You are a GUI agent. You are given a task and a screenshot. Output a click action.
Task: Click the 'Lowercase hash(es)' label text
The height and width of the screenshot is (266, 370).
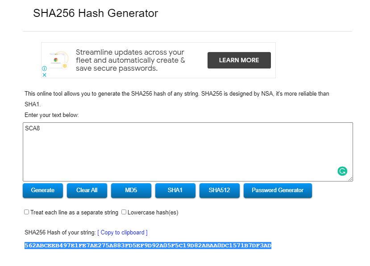click(153, 212)
